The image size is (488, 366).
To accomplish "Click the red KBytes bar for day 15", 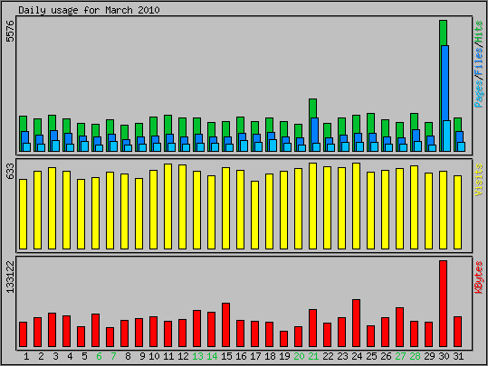I will point(226,324).
